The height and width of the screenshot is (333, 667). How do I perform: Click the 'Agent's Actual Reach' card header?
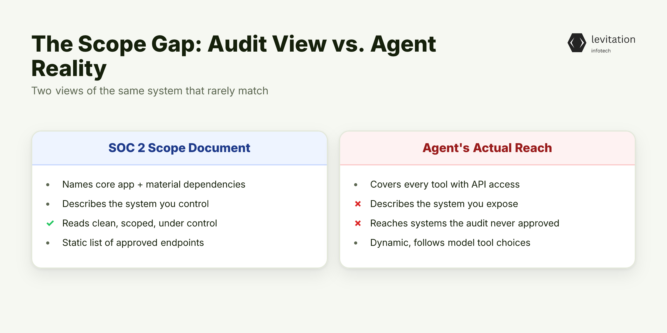[x=487, y=148]
